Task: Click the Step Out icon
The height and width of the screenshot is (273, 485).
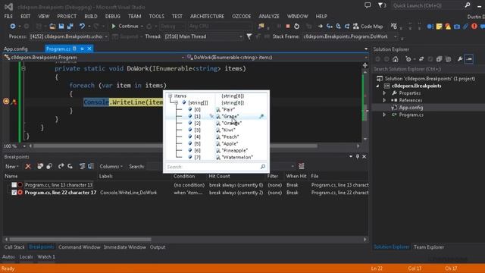Action: pyautogui.click(x=347, y=27)
